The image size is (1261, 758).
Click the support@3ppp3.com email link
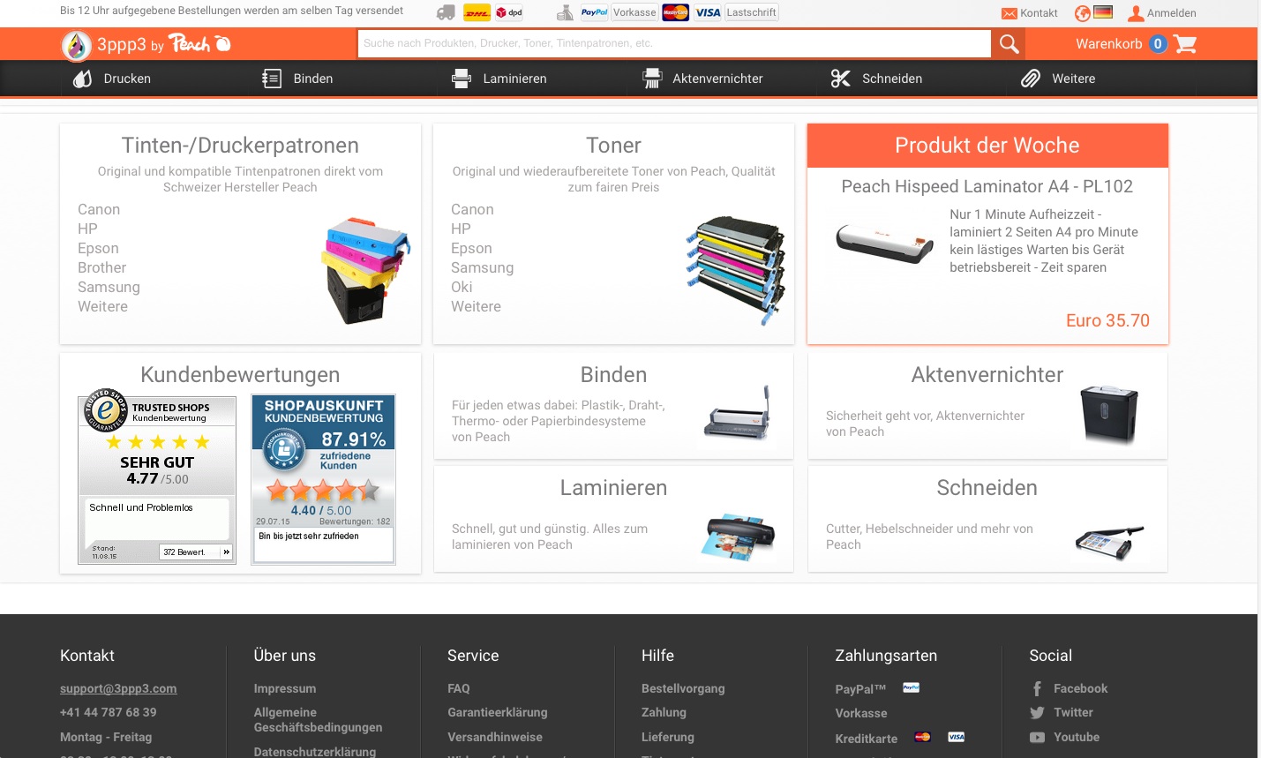click(118, 688)
